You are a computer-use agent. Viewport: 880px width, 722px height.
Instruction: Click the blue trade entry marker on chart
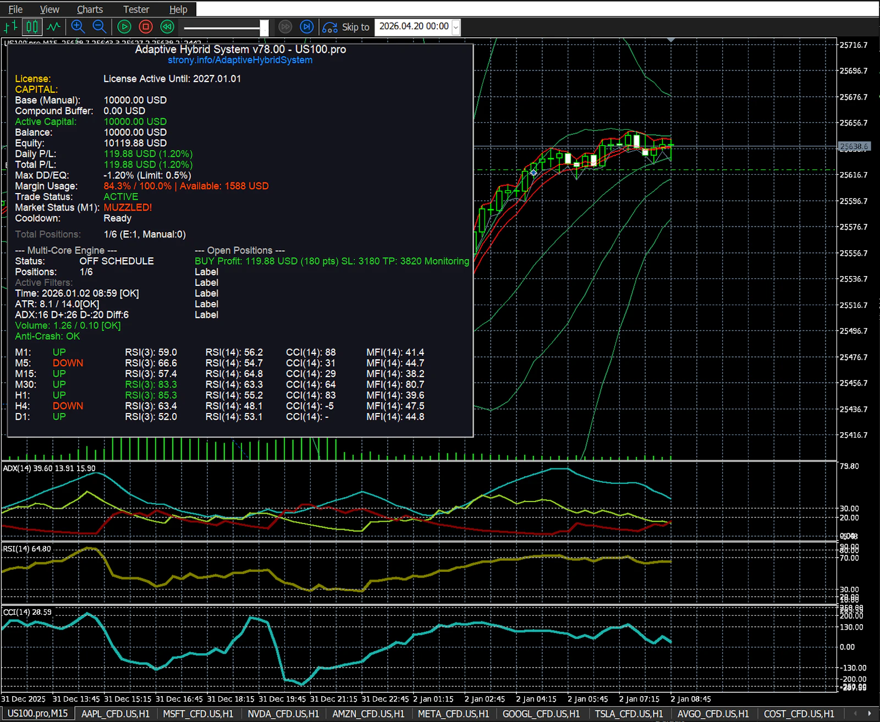[533, 173]
